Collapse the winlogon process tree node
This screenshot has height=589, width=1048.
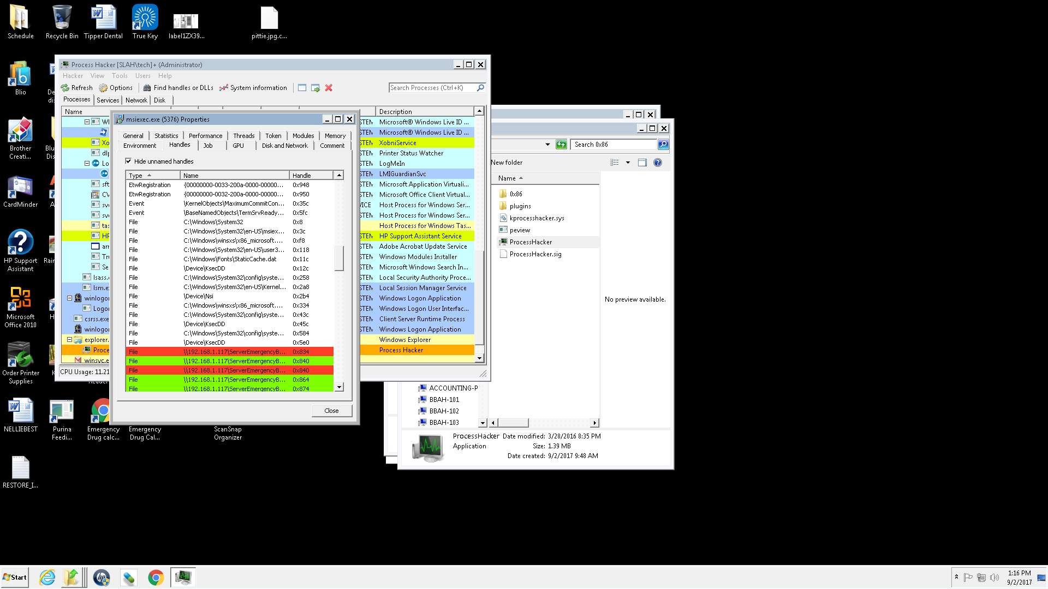69,298
